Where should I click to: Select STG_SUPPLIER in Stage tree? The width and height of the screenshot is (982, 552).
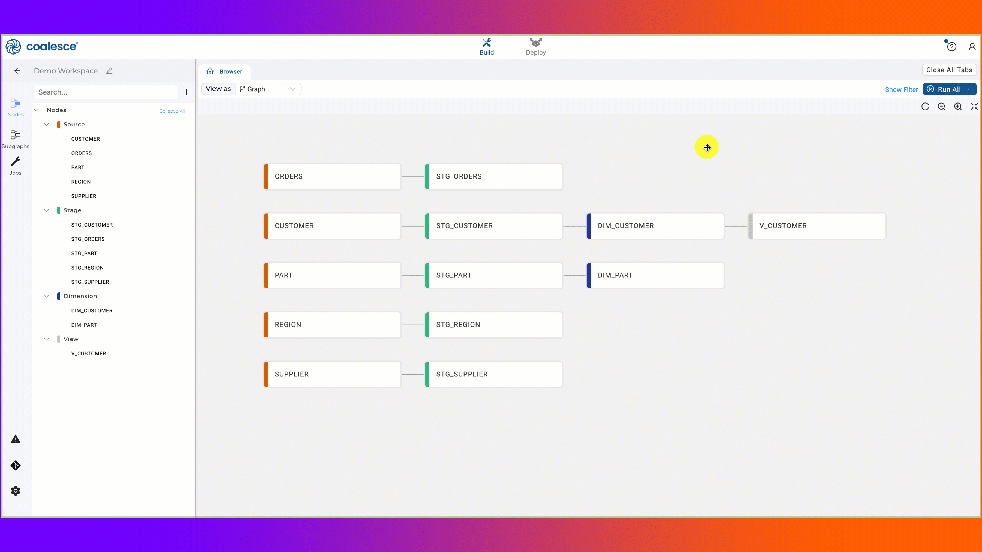point(90,282)
